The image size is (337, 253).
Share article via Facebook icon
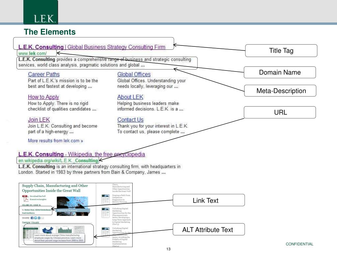coord(32,218)
